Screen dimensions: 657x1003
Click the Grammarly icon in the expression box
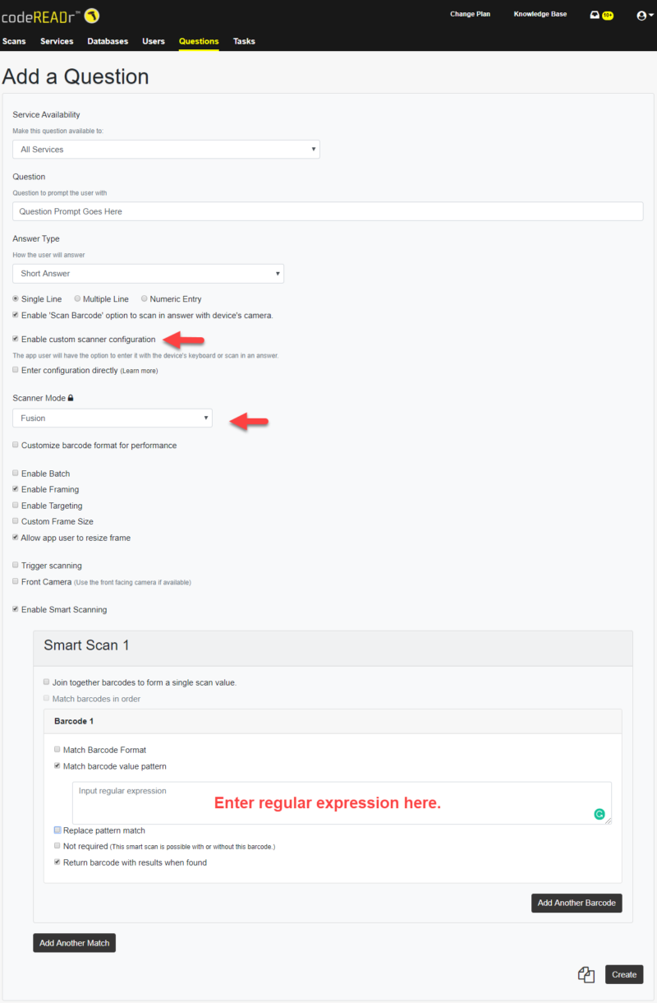click(x=599, y=813)
